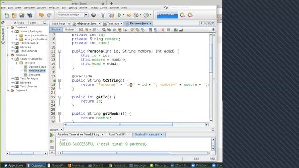Expand the Objetos7 project node
The image size is (299, 168).
8,91
